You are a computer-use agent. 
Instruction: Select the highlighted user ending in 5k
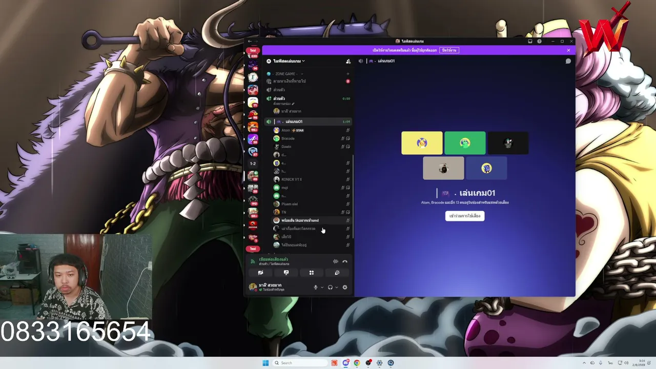311,220
